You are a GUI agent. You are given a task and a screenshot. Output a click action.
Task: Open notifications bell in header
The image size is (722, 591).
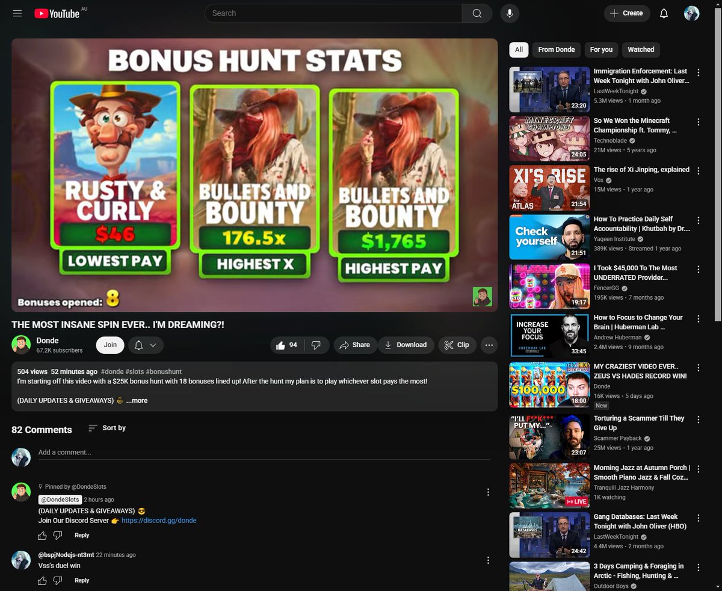(664, 13)
